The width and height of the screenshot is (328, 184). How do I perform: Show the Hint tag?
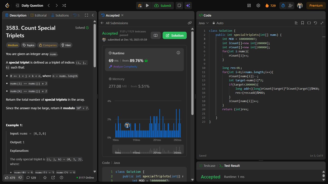[66, 45]
